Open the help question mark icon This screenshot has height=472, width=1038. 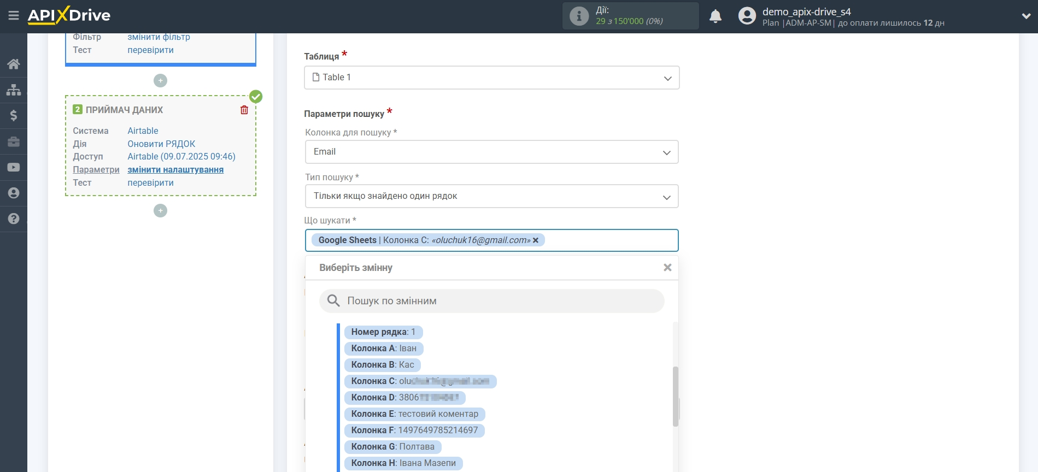point(14,219)
